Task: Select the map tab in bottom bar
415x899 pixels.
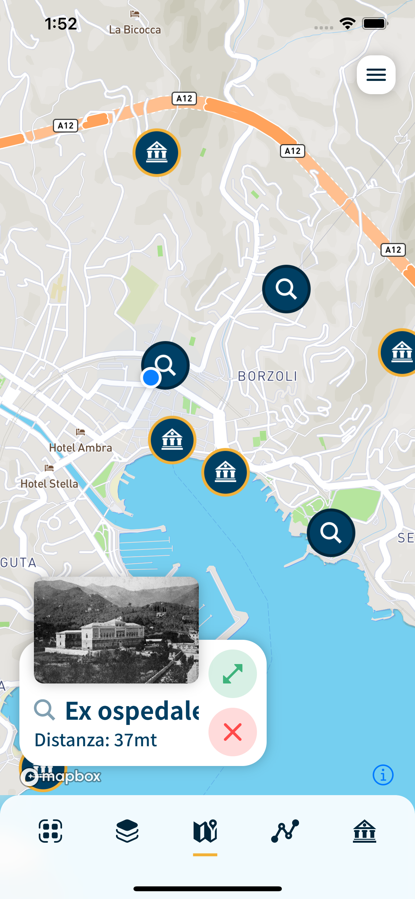Action: coord(205,832)
